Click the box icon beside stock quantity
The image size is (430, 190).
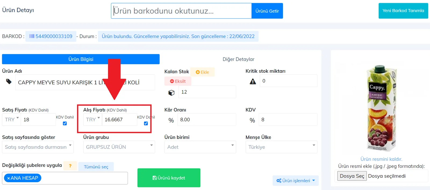tap(171, 93)
